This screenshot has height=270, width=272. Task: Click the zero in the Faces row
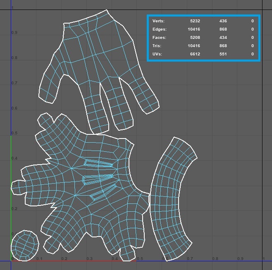tap(253, 38)
